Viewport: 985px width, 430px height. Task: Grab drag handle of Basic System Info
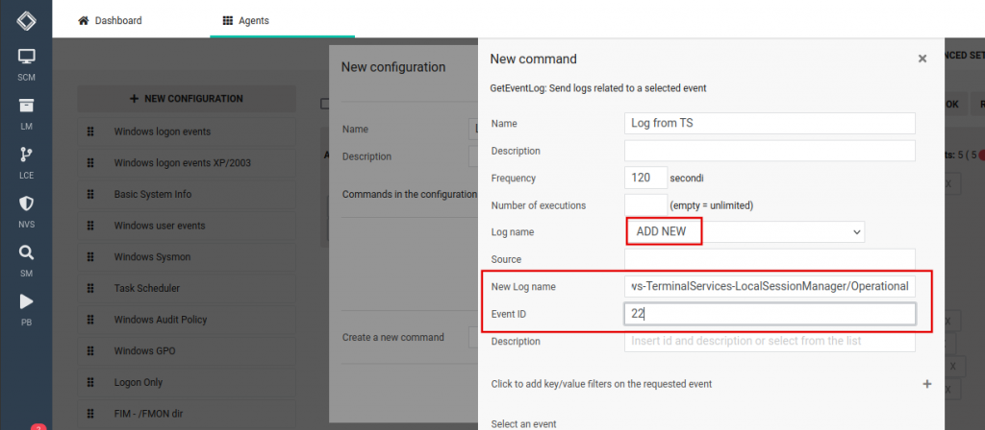click(90, 194)
